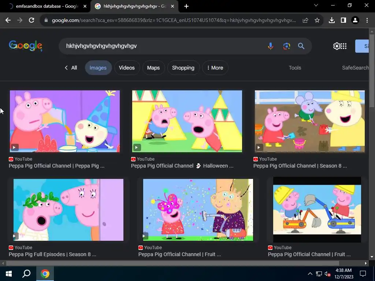375x281 pixels.
Task: Switch to Shopping results
Action: 183,68
